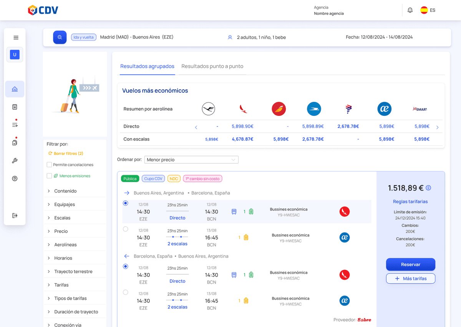This screenshot has width=461, height=327.
Task: Expand the Aerolíneas filter section
Action: coord(65,245)
